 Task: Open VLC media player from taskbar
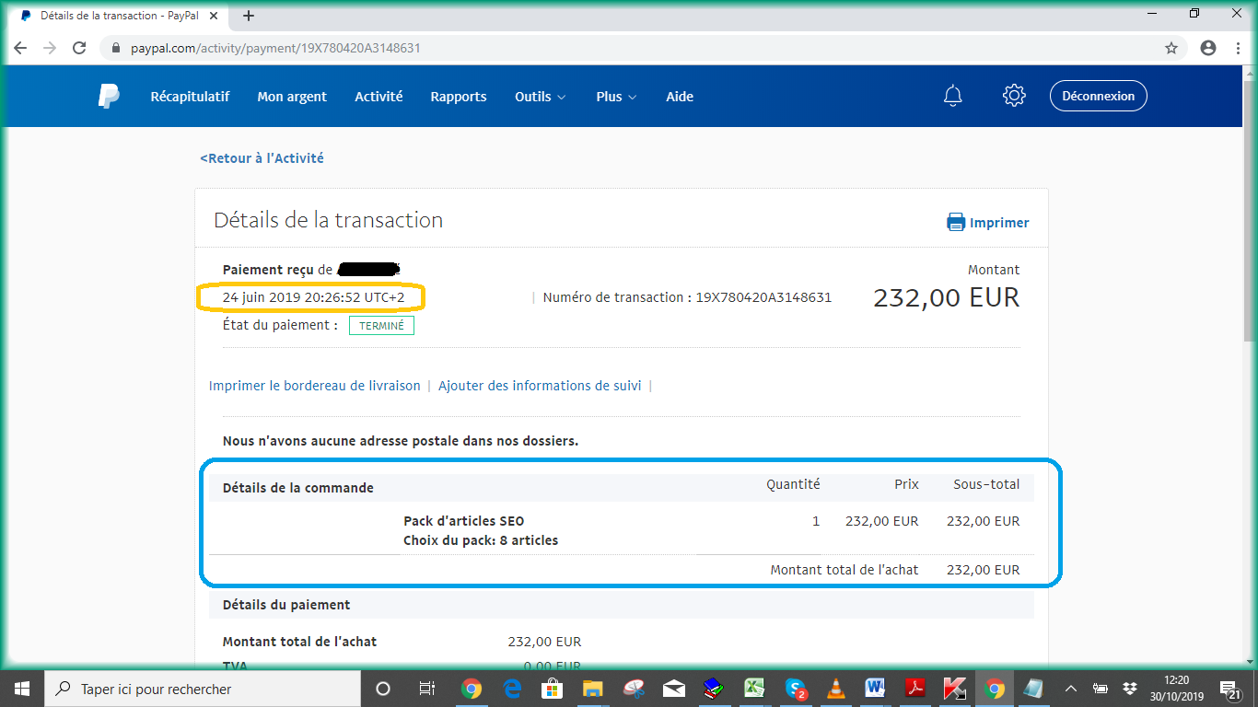[x=835, y=689]
